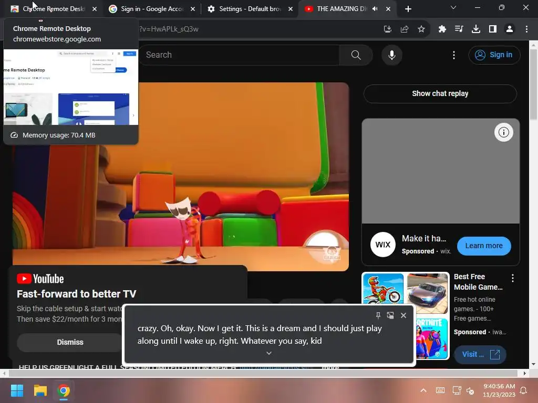Open the Best Free Mobile Game ad thumbnail
The image size is (538, 403).
(x=405, y=315)
